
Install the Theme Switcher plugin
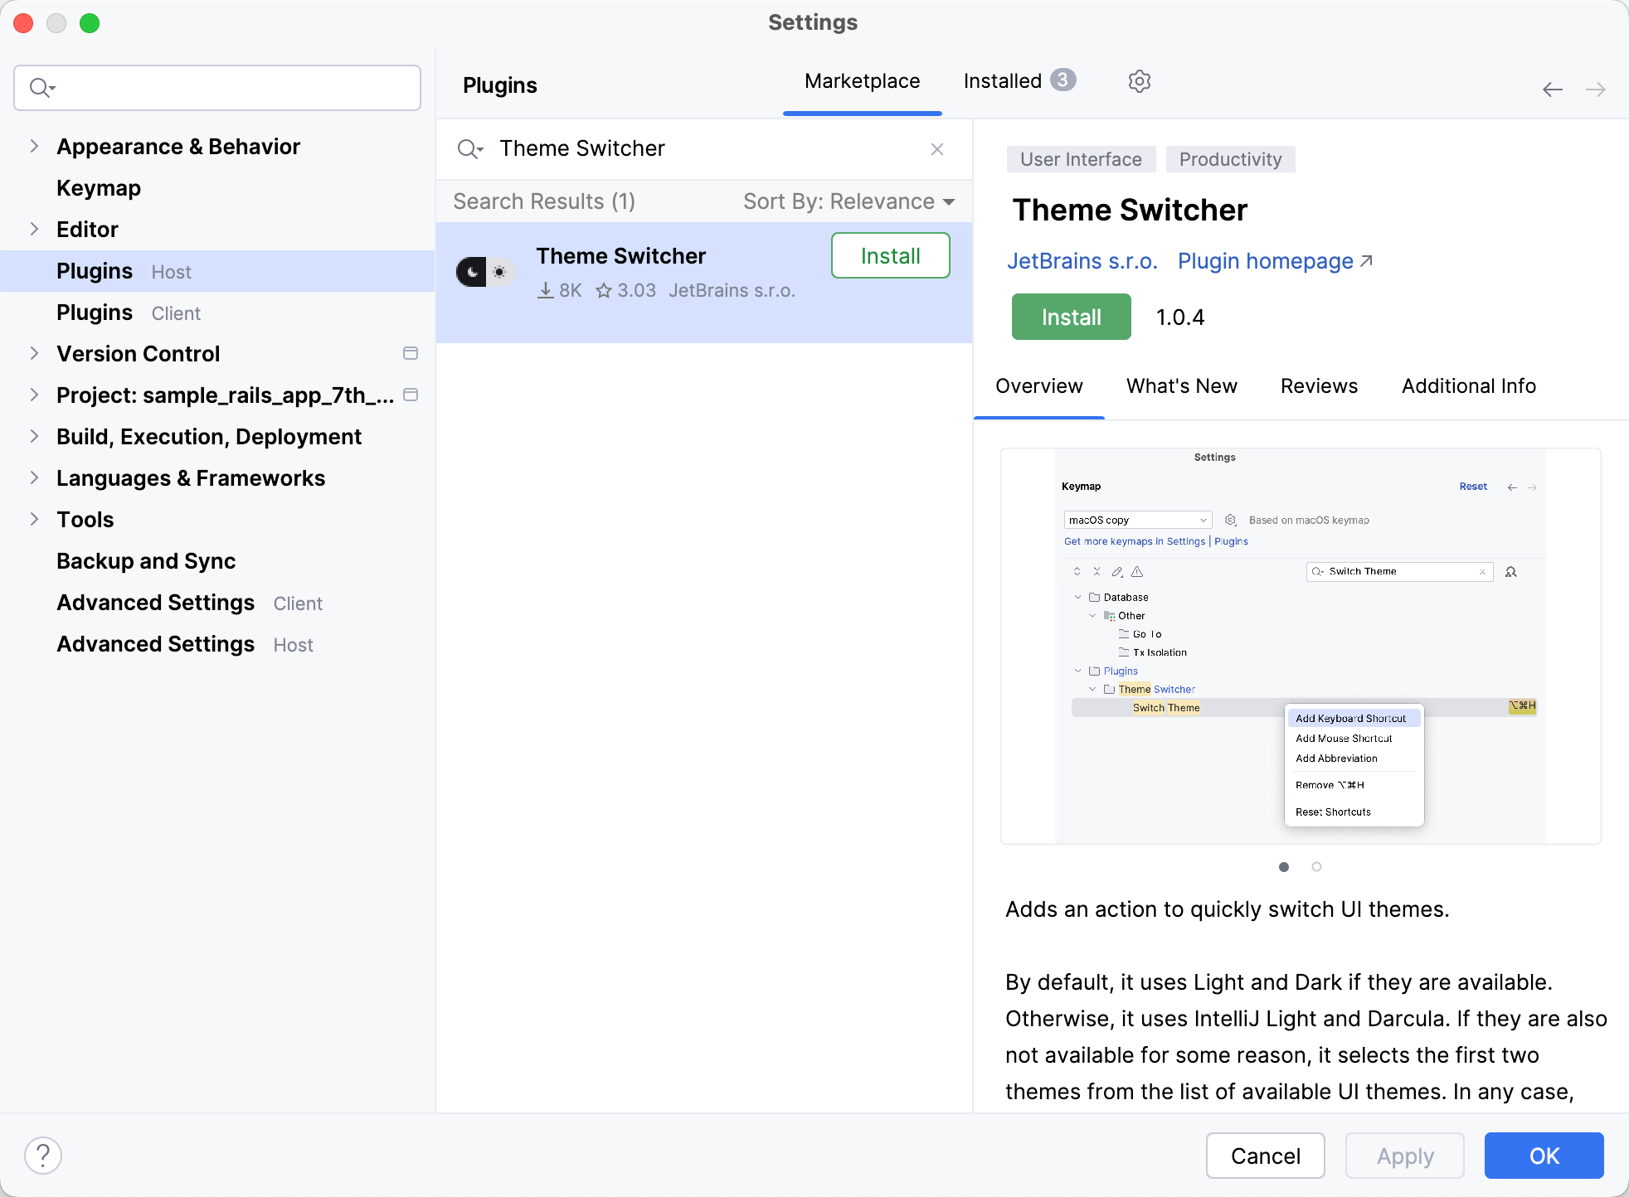pyautogui.click(x=1071, y=317)
